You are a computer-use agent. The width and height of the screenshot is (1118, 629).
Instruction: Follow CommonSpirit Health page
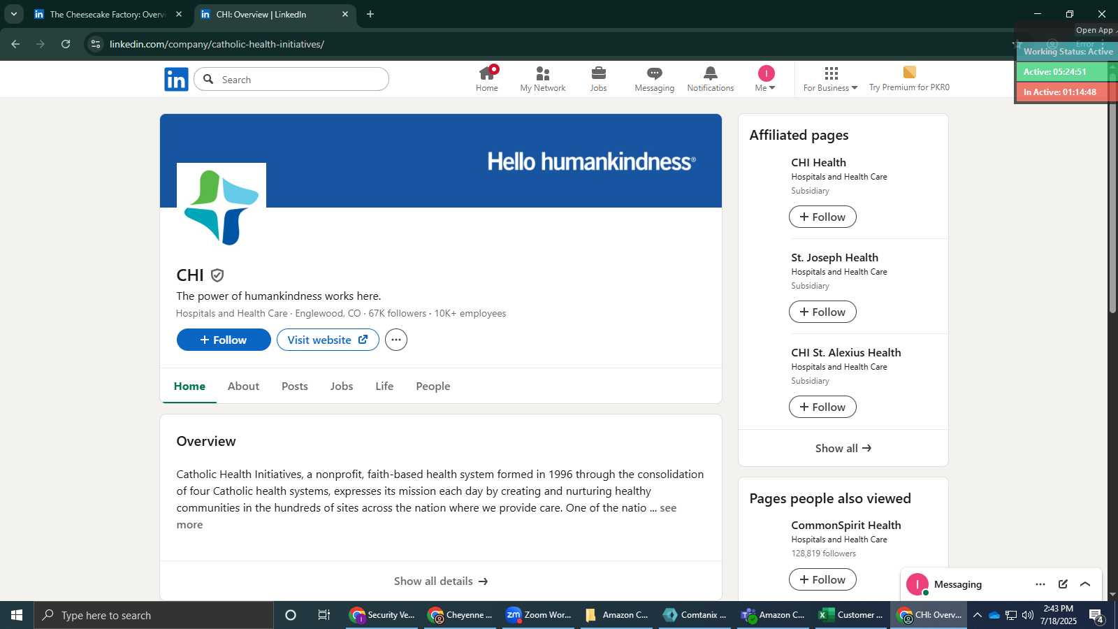(x=822, y=579)
